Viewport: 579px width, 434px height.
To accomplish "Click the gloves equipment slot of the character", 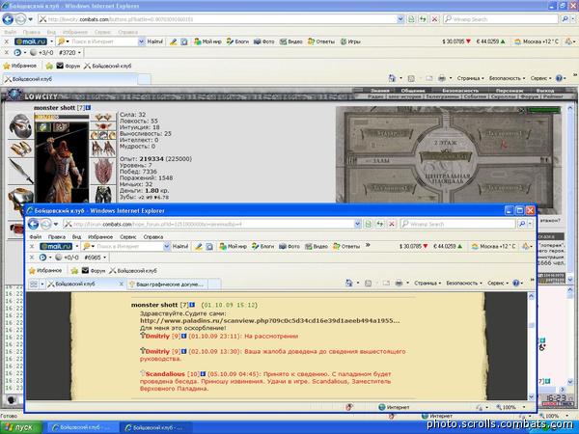I will click(x=103, y=148).
